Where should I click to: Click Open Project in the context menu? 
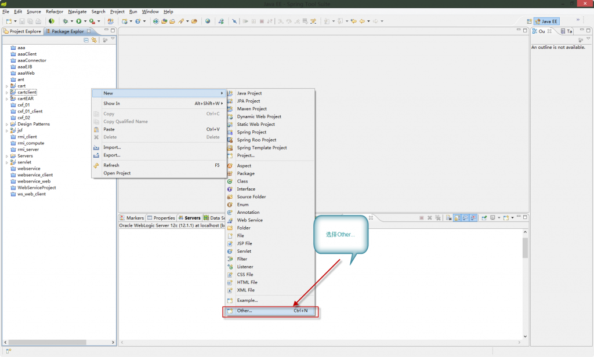coord(159,173)
